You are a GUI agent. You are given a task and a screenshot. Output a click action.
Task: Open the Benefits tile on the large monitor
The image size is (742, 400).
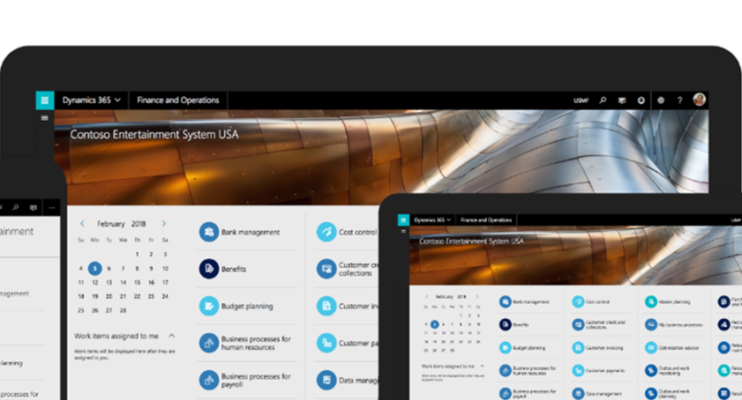click(234, 269)
